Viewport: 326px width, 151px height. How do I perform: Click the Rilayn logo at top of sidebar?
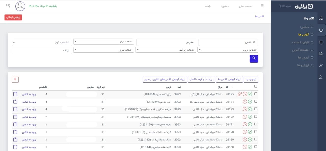click(x=304, y=6)
